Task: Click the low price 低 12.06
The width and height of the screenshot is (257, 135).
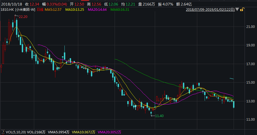Action: (x=111, y=4)
